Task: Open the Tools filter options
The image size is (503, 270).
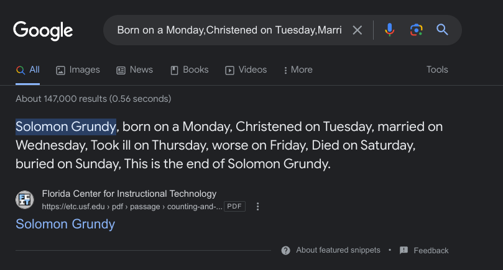Action: (437, 70)
